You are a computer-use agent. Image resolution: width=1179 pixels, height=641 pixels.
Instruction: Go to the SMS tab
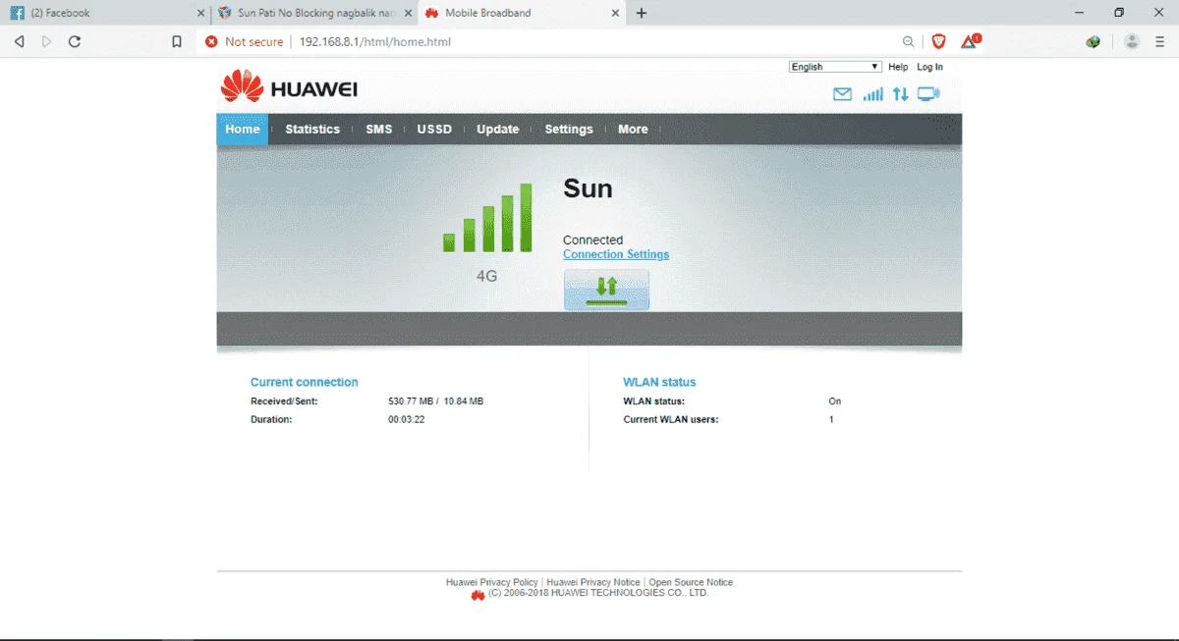click(x=379, y=129)
